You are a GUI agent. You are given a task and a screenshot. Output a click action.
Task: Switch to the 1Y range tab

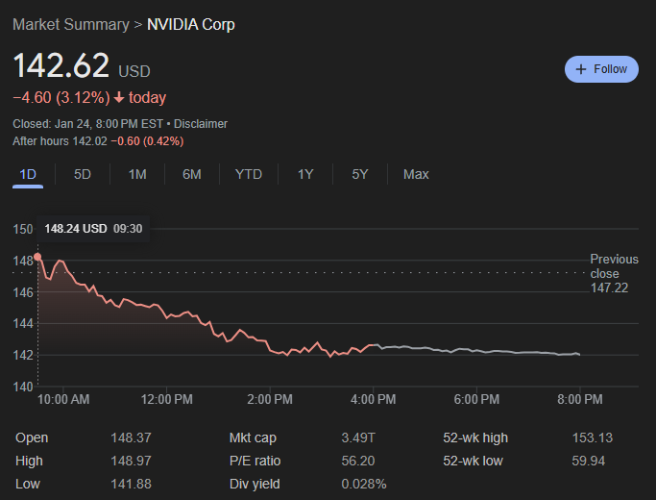coord(305,174)
